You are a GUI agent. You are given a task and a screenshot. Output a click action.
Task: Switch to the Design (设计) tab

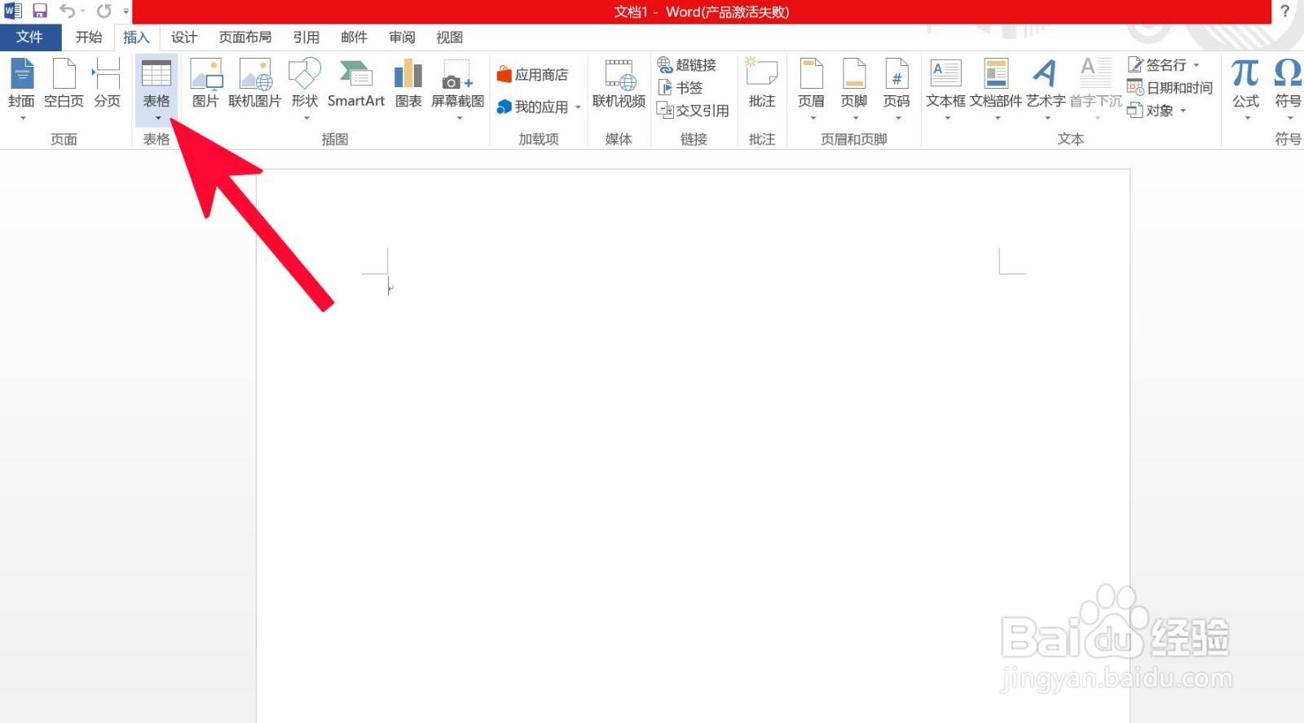pos(184,37)
